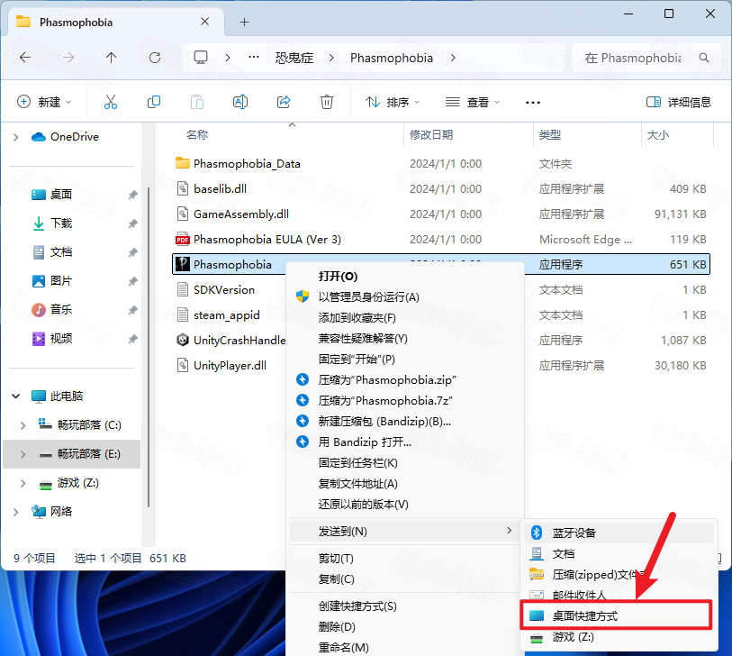
Task: Expand the 畅玩部落 (C:) drive node
Action: click(x=23, y=425)
